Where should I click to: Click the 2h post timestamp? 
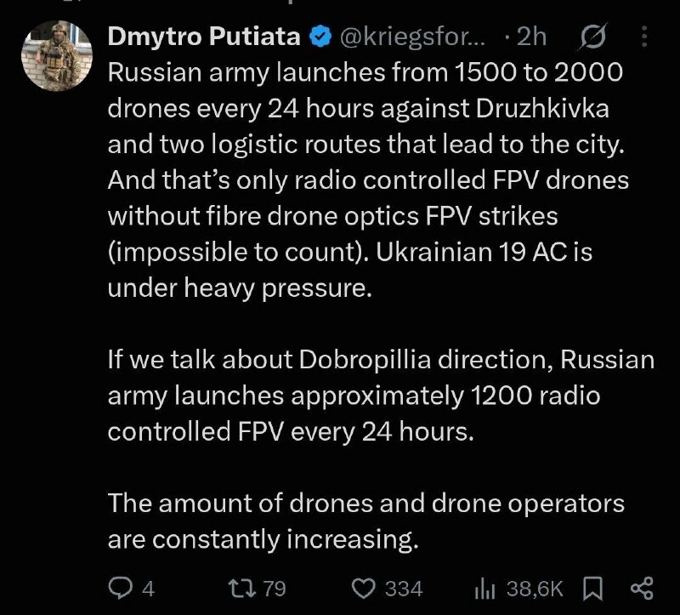point(532,37)
